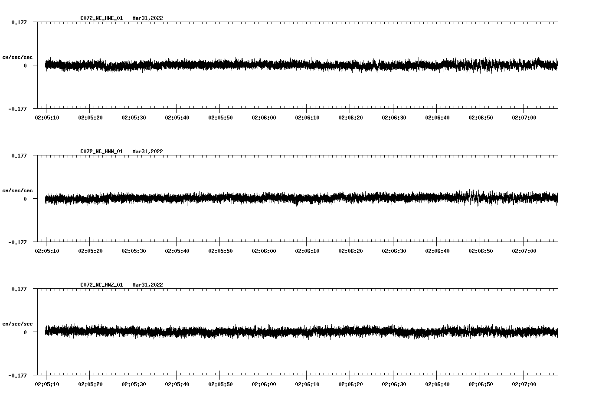Screen dimensions: 589x400
Task: Click the 02:06:10 time label under HNN plot
Action: (x=308, y=251)
